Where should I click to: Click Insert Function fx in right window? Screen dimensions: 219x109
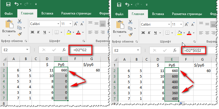(175, 50)
